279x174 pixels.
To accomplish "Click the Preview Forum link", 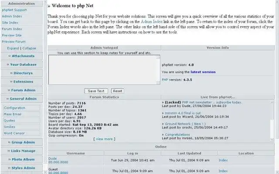I will [x=14, y=42].
